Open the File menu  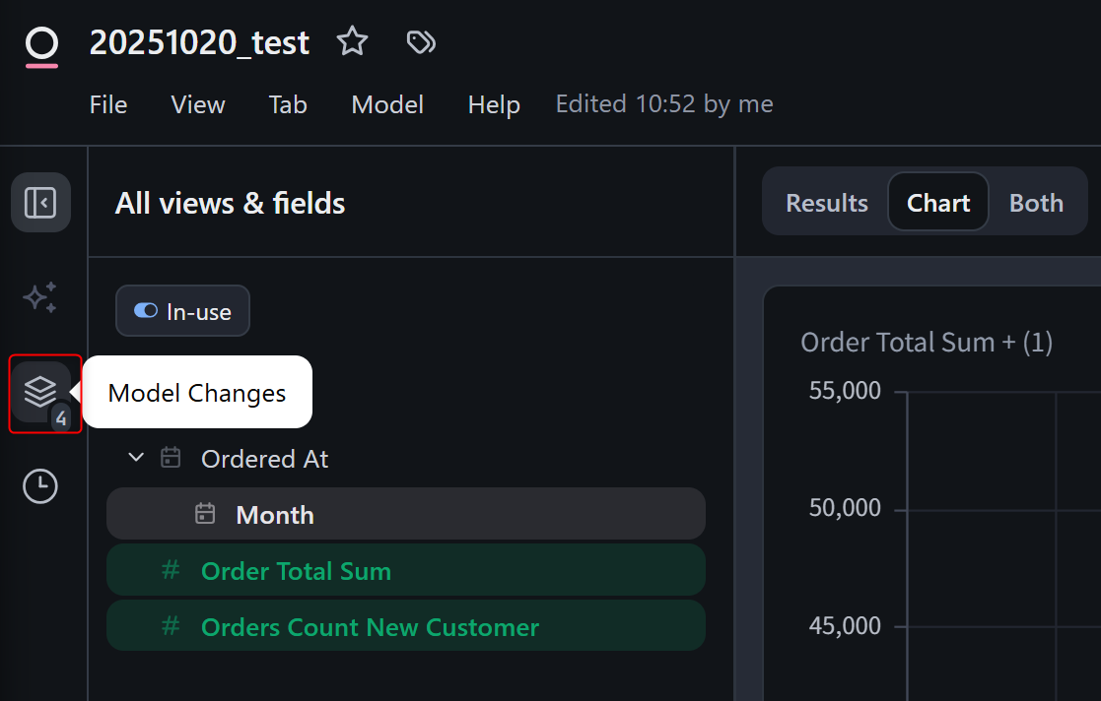[108, 104]
